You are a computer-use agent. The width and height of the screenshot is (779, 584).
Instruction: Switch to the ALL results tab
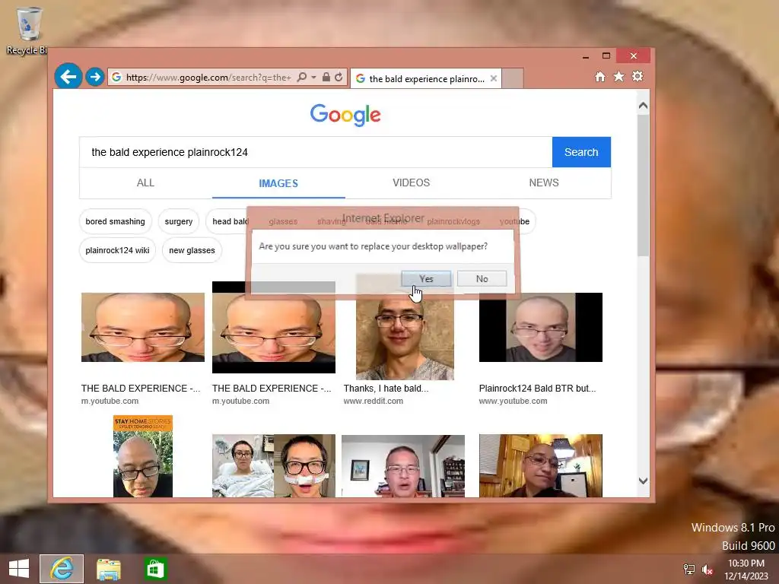(x=145, y=182)
